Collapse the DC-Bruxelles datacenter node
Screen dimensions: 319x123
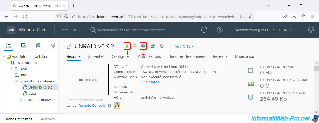coord(8,63)
